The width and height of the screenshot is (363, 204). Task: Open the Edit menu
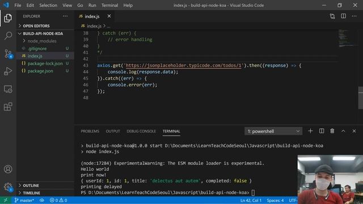[30, 5]
